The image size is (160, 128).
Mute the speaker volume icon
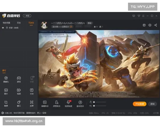coord(91,106)
